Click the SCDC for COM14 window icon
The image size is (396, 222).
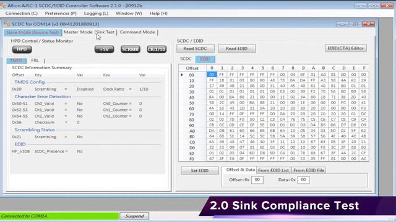(7, 24)
